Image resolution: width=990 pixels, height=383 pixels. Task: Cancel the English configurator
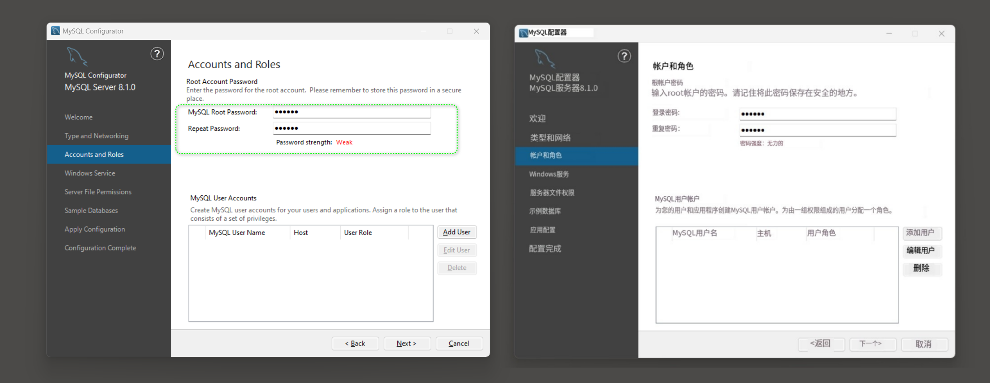click(459, 344)
